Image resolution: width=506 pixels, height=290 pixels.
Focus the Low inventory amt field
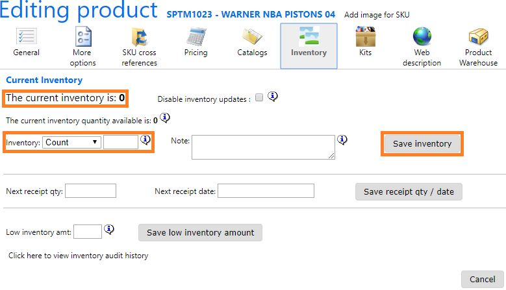click(x=88, y=232)
